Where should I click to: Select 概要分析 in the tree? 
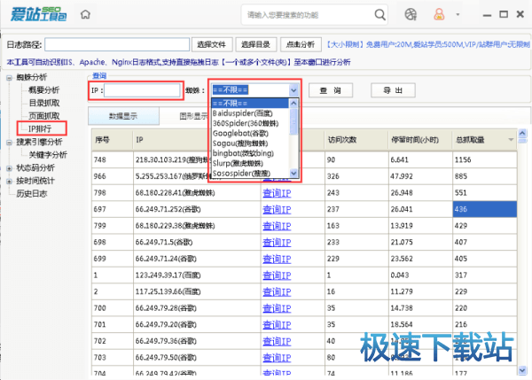(x=43, y=89)
